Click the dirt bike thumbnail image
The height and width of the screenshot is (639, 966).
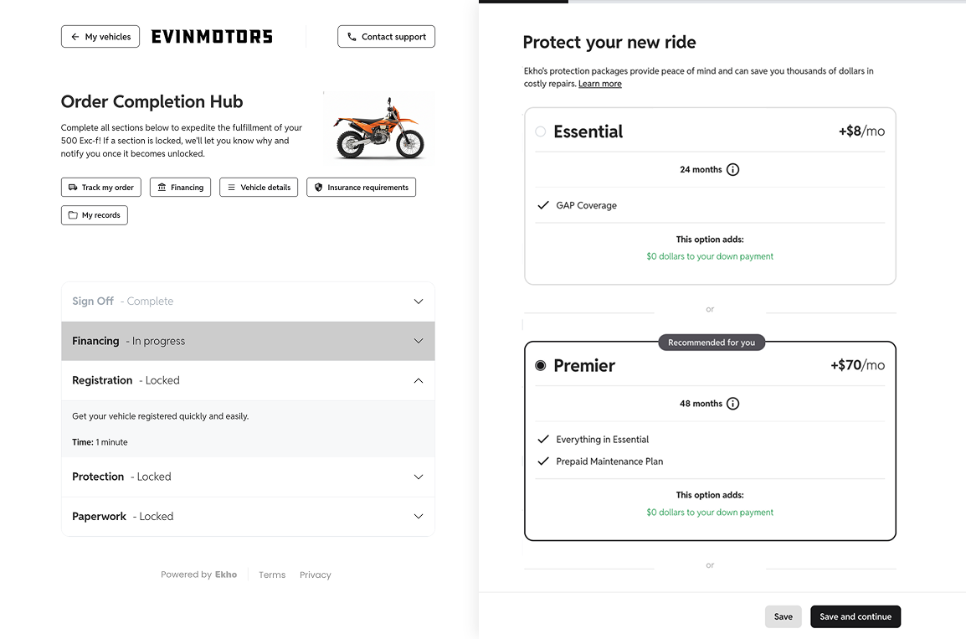click(378, 126)
